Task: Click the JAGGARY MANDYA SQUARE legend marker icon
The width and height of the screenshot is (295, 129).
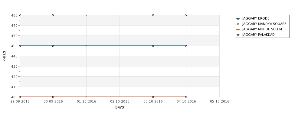Action: [238, 24]
